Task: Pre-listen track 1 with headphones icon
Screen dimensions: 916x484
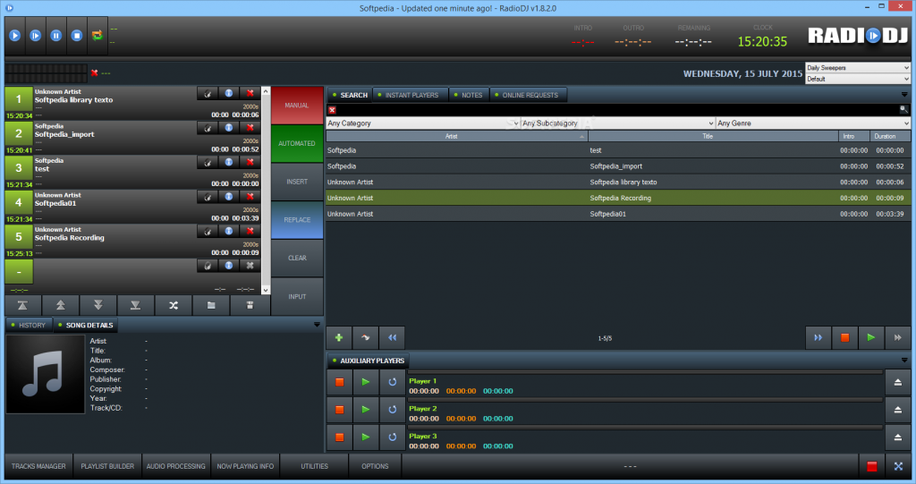Action: coord(208,94)
